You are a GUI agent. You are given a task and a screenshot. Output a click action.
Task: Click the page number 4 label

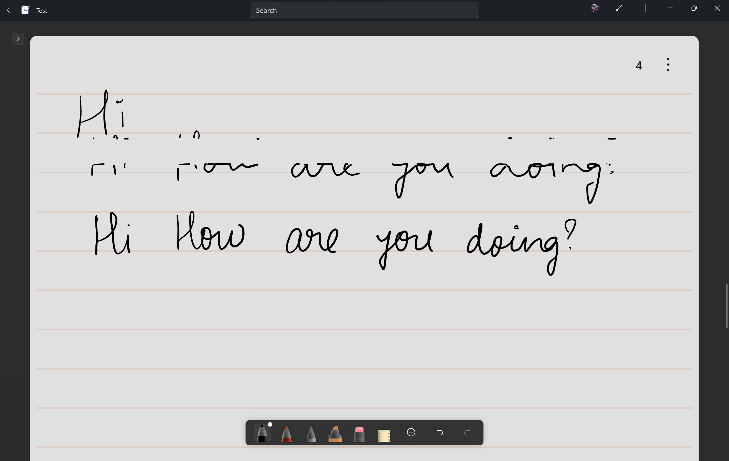click(x=639, y=66)
